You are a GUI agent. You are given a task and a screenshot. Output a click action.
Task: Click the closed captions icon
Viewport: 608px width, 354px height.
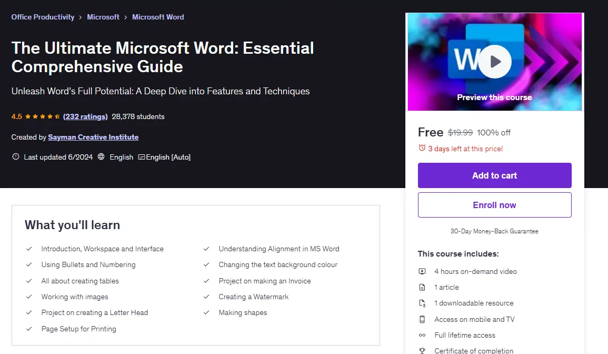[142, 157]
